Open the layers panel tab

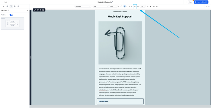[7, 6]
